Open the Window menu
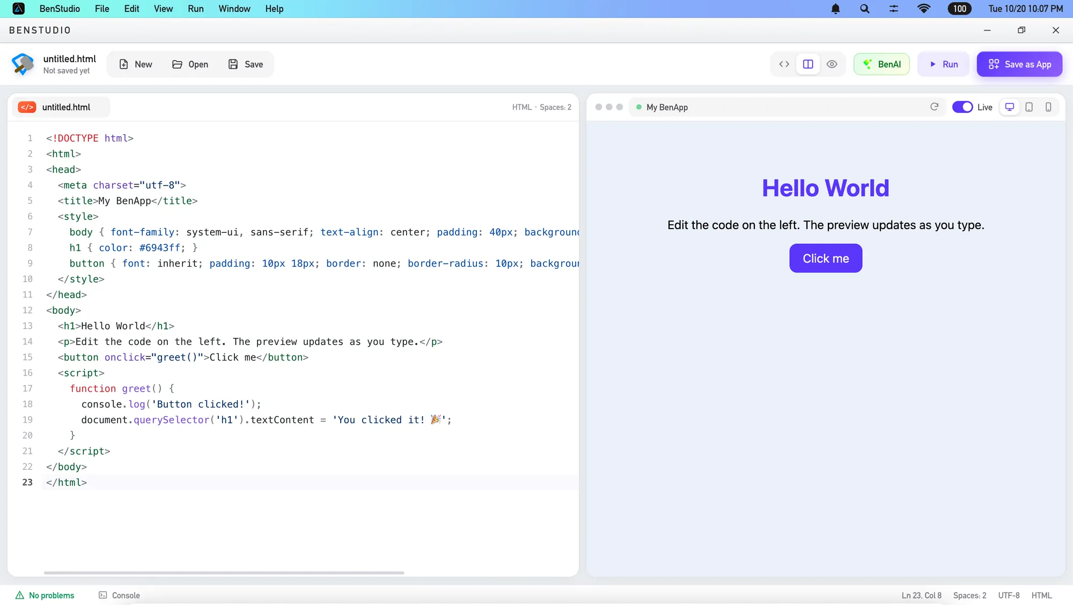 click(234, 9)
